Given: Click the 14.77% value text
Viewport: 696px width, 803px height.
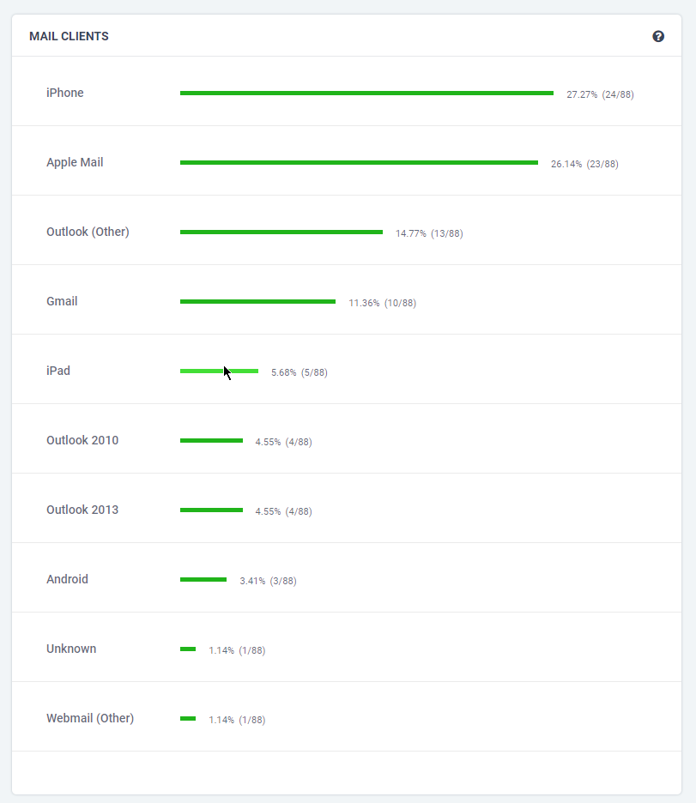Looking at the screenshot, I should point(428,232).
